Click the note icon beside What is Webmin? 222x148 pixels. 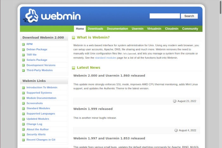[x=74, y=38]
